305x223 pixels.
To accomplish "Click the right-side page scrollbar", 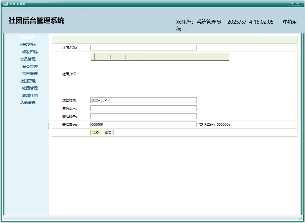I will (x=303, y=111).
